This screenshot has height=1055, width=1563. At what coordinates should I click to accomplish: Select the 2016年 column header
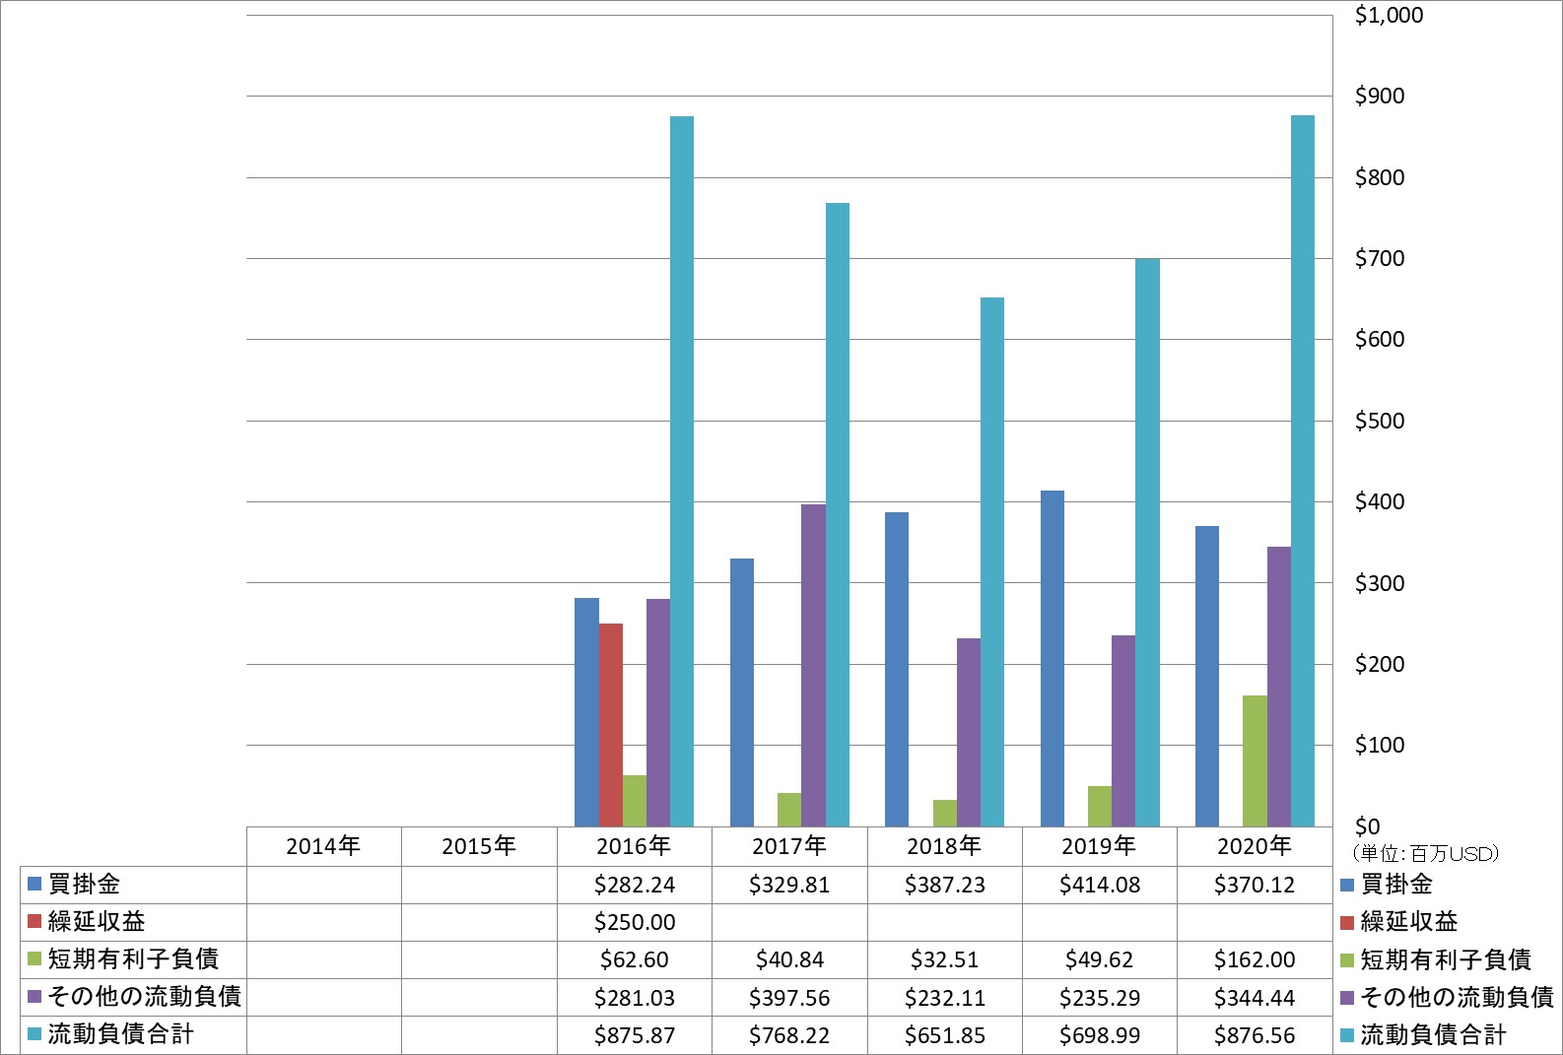634,846
